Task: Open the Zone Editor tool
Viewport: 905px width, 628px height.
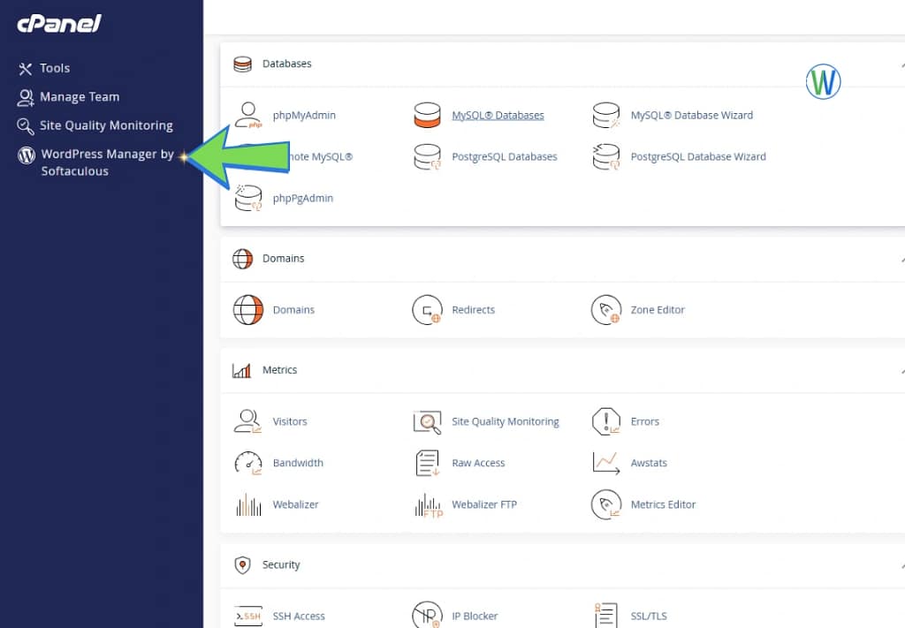Action: point(606,310)
